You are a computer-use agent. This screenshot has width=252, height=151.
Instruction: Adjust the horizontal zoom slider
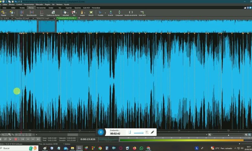coord(228,135)
